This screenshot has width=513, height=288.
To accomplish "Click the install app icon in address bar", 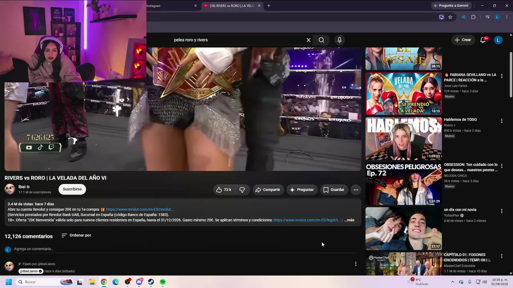I will pos(442,17).
